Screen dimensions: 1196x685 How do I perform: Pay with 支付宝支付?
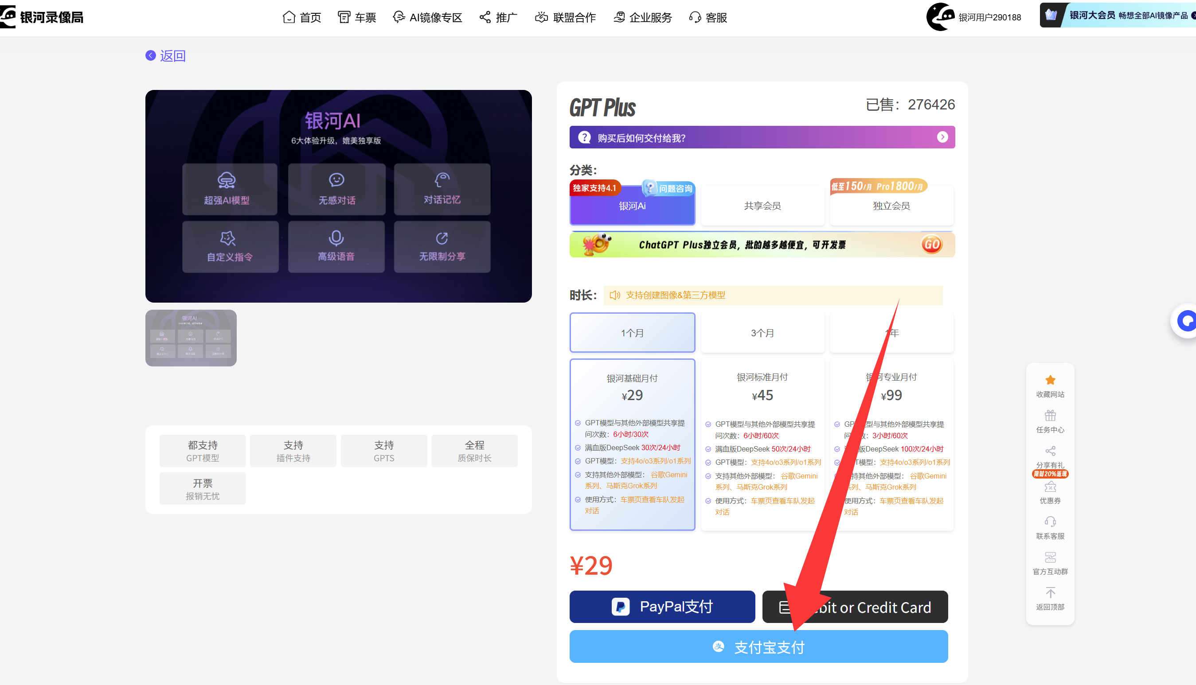point(758,646)
